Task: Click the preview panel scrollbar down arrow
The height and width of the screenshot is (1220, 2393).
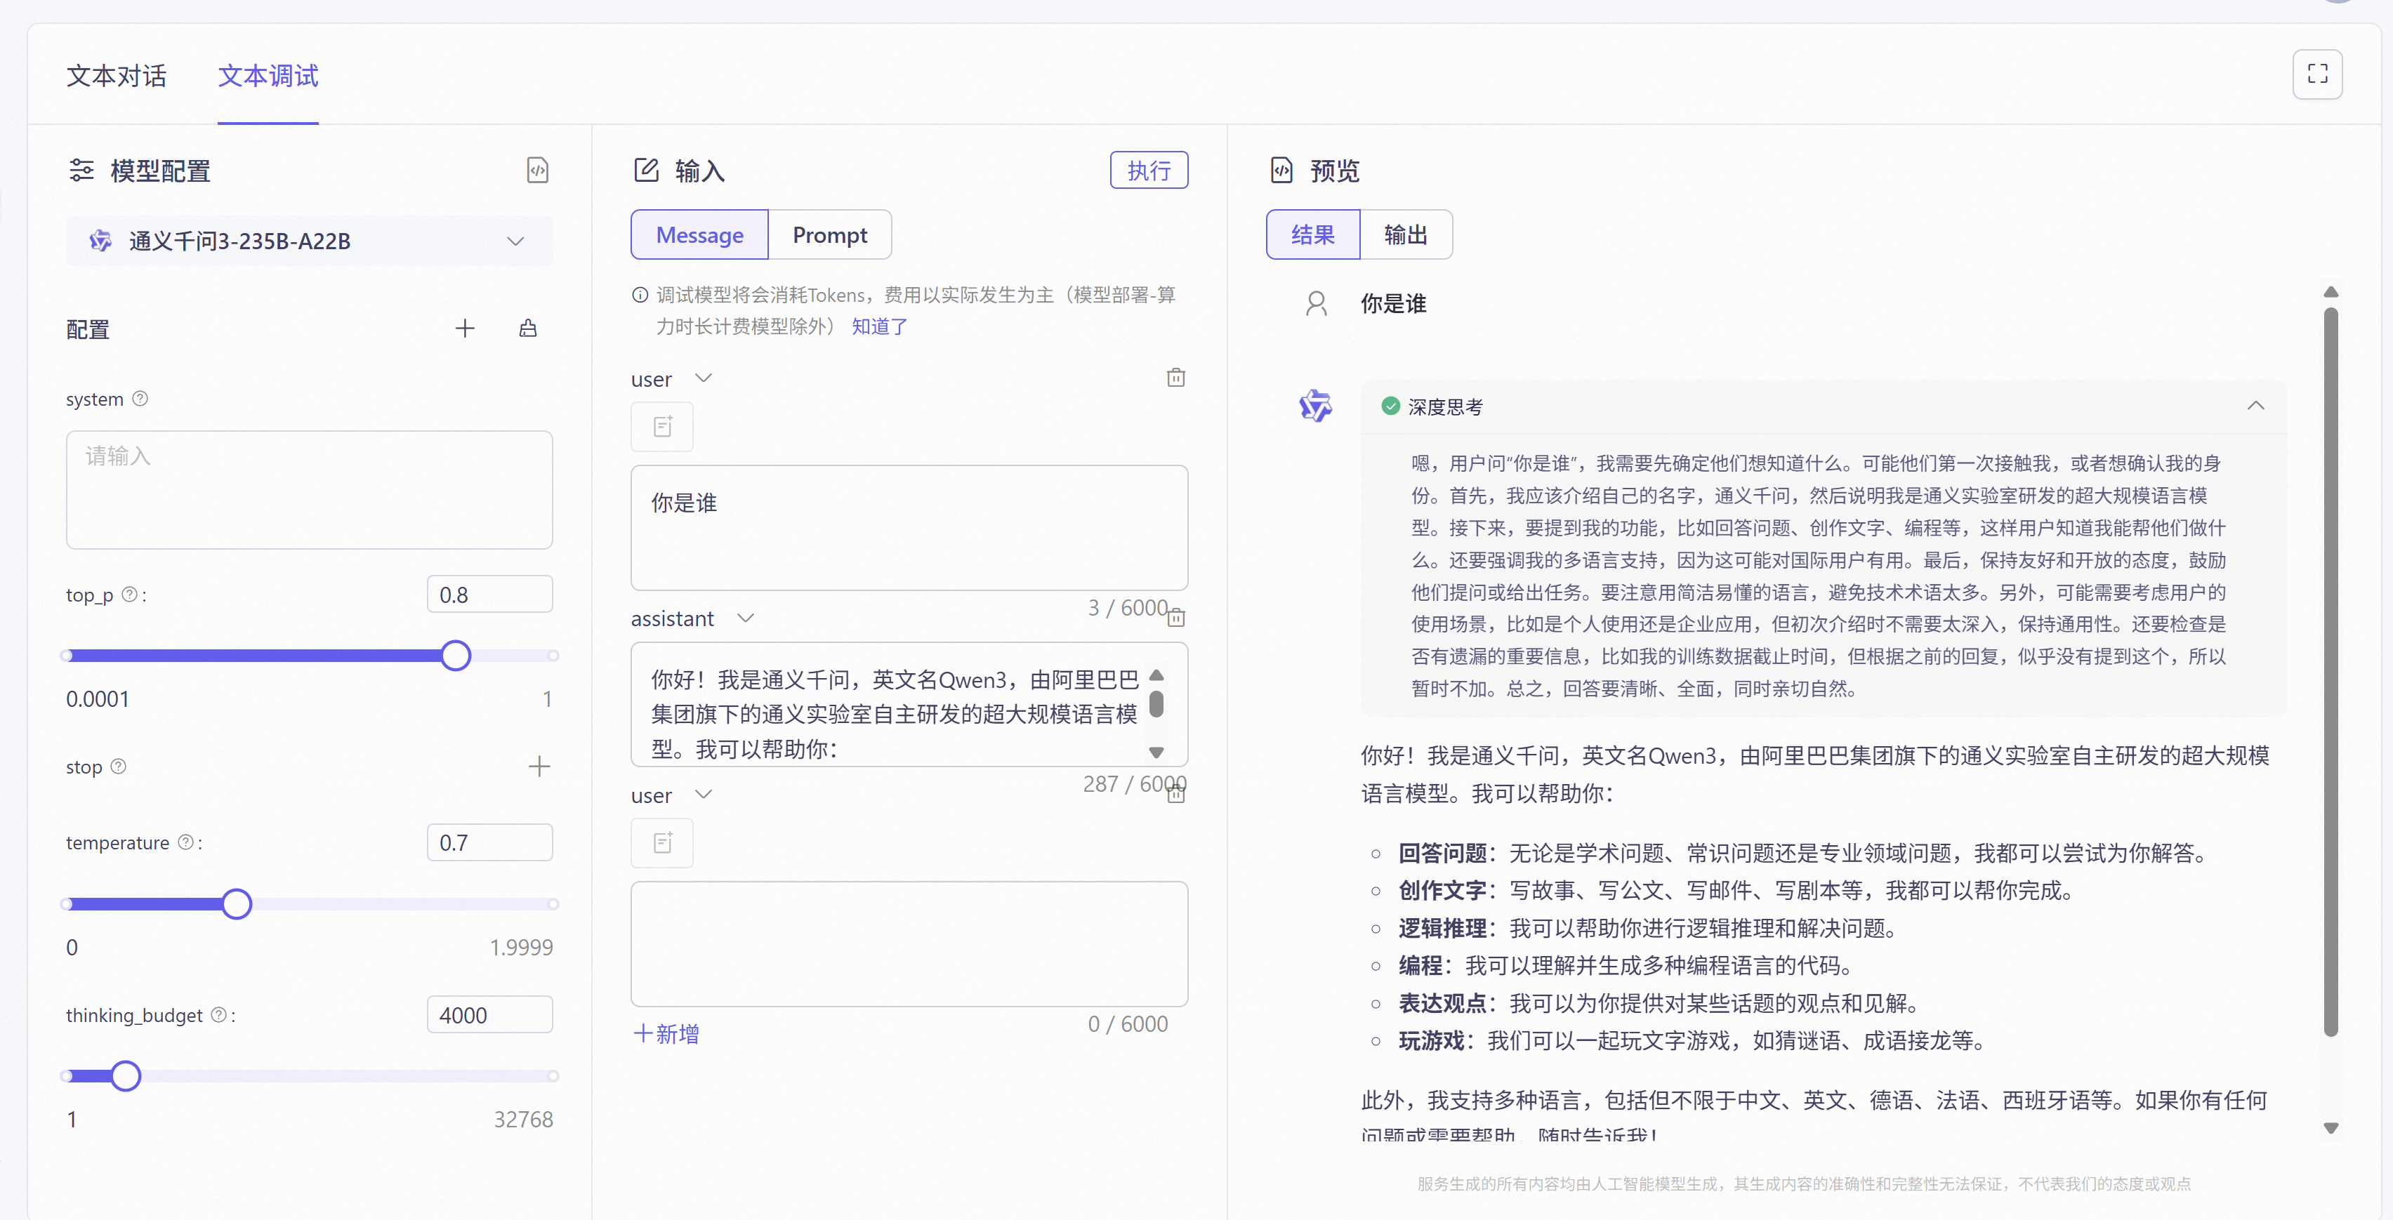Action: 2331,1128
